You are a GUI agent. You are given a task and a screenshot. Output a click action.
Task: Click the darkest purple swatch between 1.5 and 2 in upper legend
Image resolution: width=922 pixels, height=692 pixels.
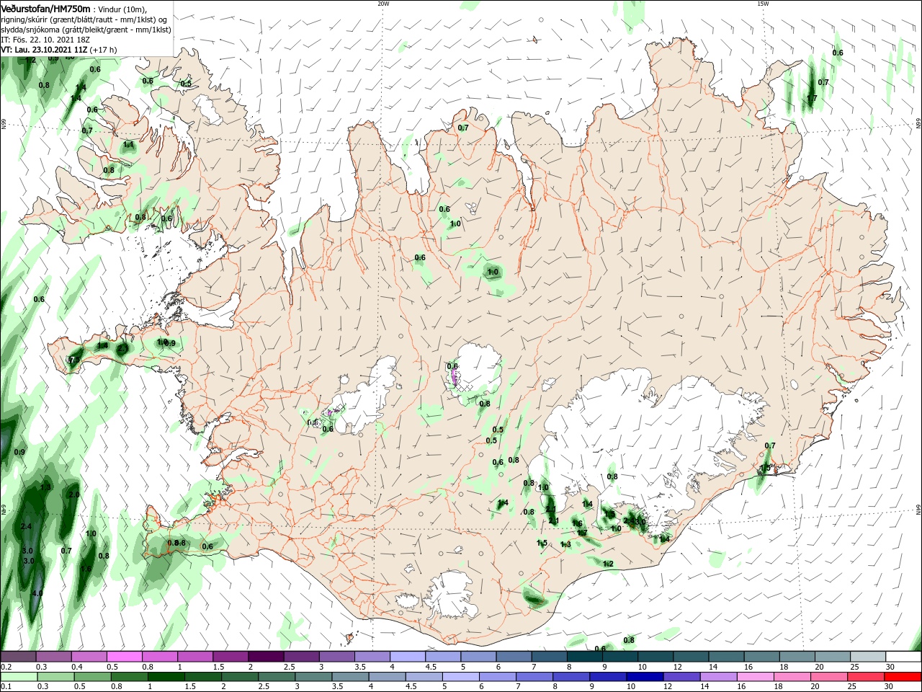tap(266, 656)
